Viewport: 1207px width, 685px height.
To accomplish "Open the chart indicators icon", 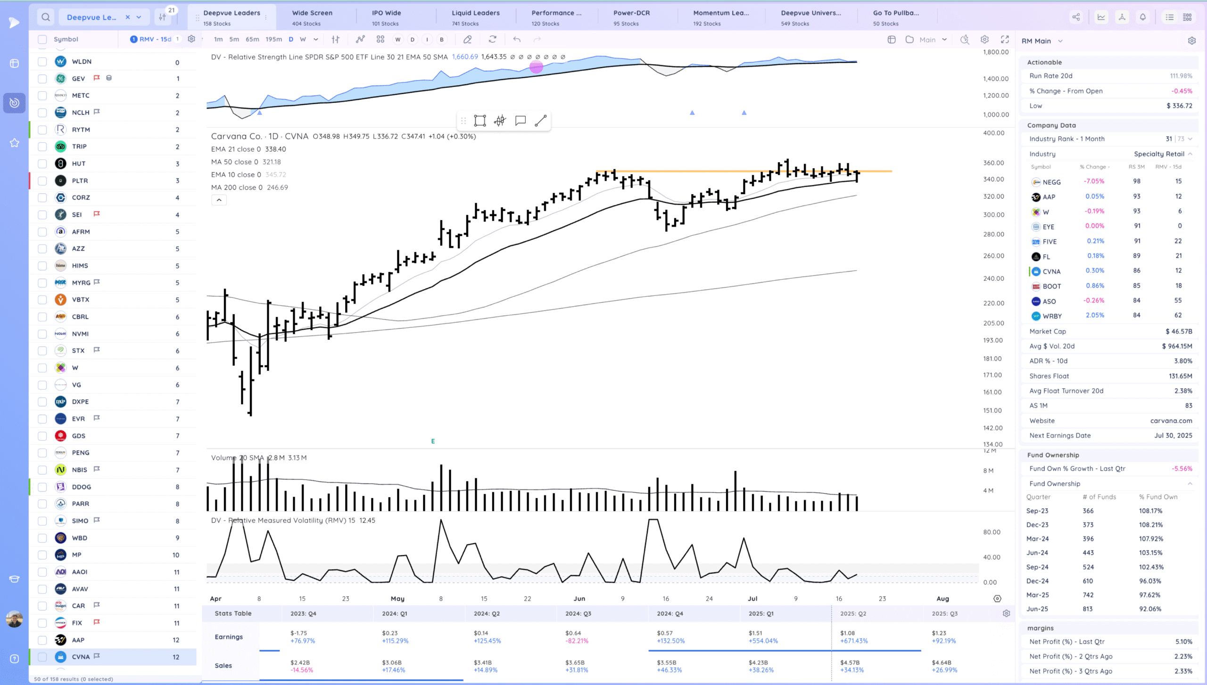I will click(360, 40).
